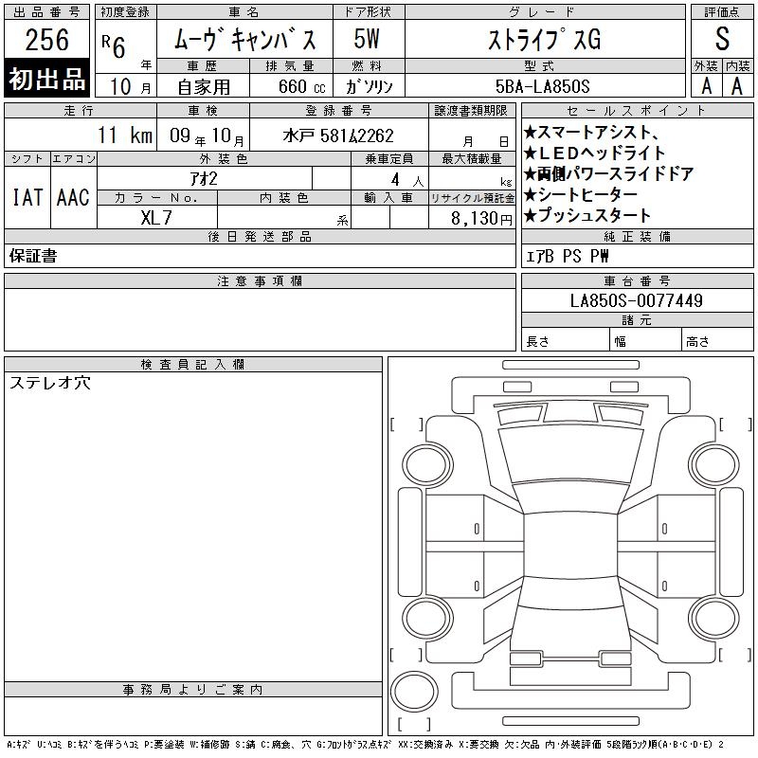This screenshot has height=758, width=758.
Task: Select the car name ムーヴキャンバス
Action: point(244,40)
